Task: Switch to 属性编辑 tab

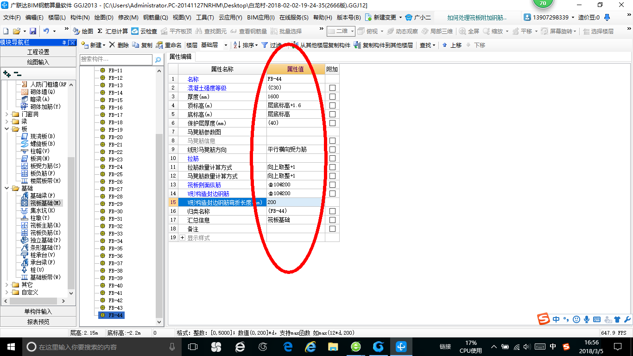Action: [181, 57]
